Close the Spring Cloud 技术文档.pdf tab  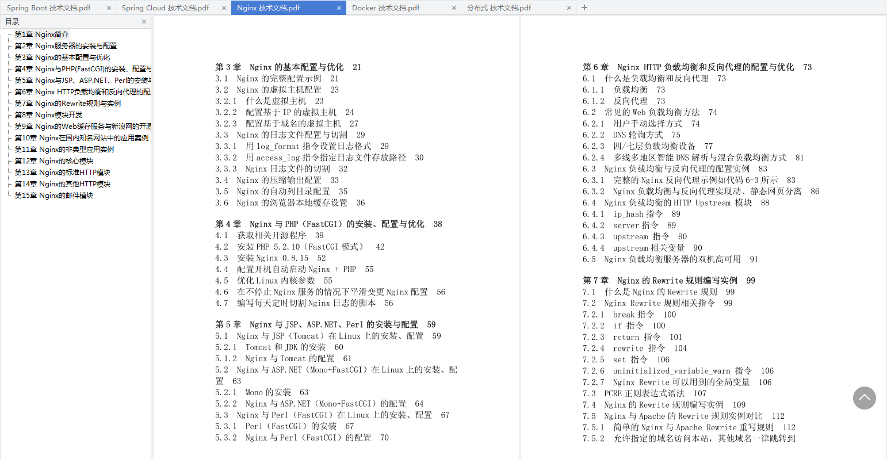[x=224, y=8]
